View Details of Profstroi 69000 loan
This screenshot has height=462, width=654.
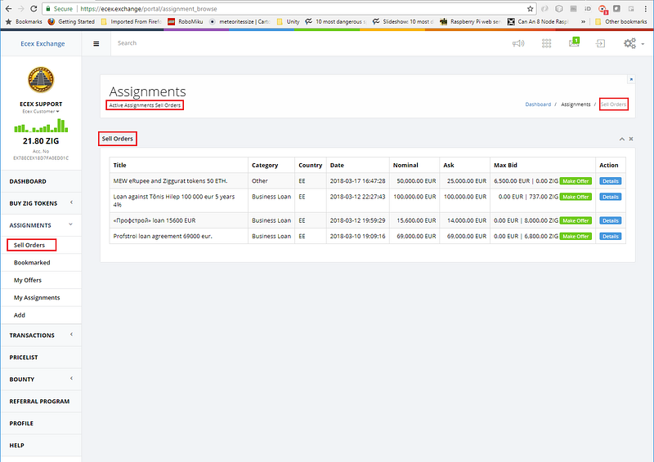(611, 236)
